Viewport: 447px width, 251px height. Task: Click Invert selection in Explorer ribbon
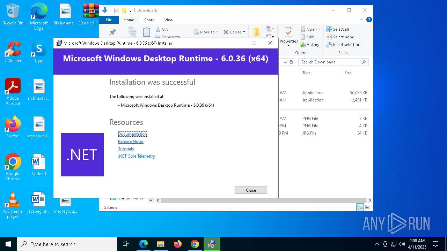[x=343, y=45]
